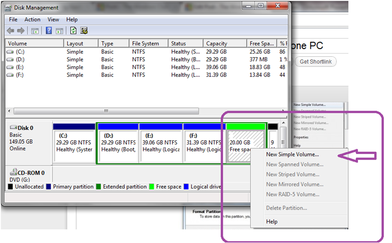
Task: Select the drive icon for volume (F:)
Action: pyautogui.click(x=10, y=75)
